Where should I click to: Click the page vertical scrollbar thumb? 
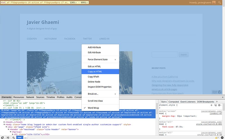pyautogui.click(x=224, y=3)
